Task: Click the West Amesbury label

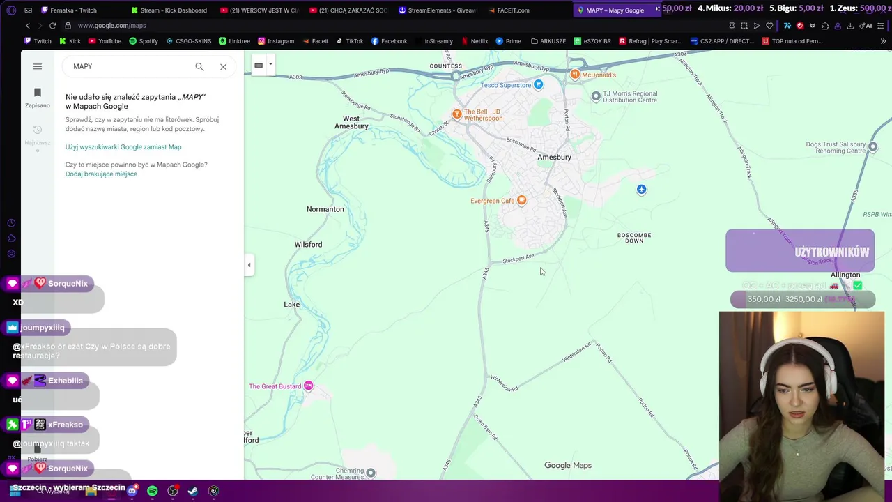Action: [x=351, y=123]
